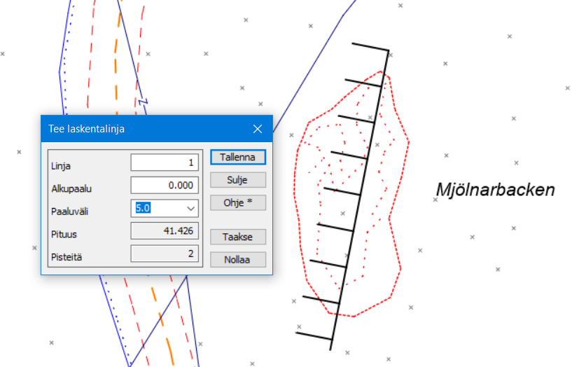Viewport: 579px width, 367px height.
Task: Click the blue zigzag break symbol
Action: pyautogui.click(x=145, y=101)
